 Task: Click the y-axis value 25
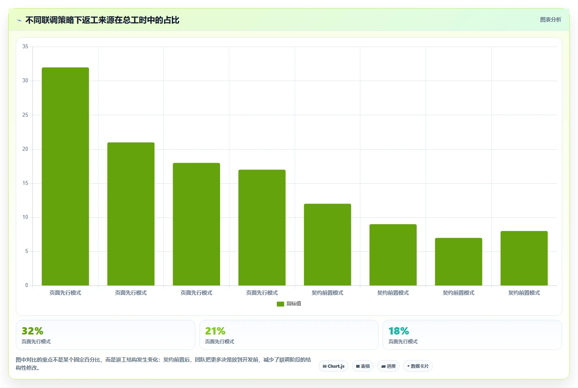[25, 115]
